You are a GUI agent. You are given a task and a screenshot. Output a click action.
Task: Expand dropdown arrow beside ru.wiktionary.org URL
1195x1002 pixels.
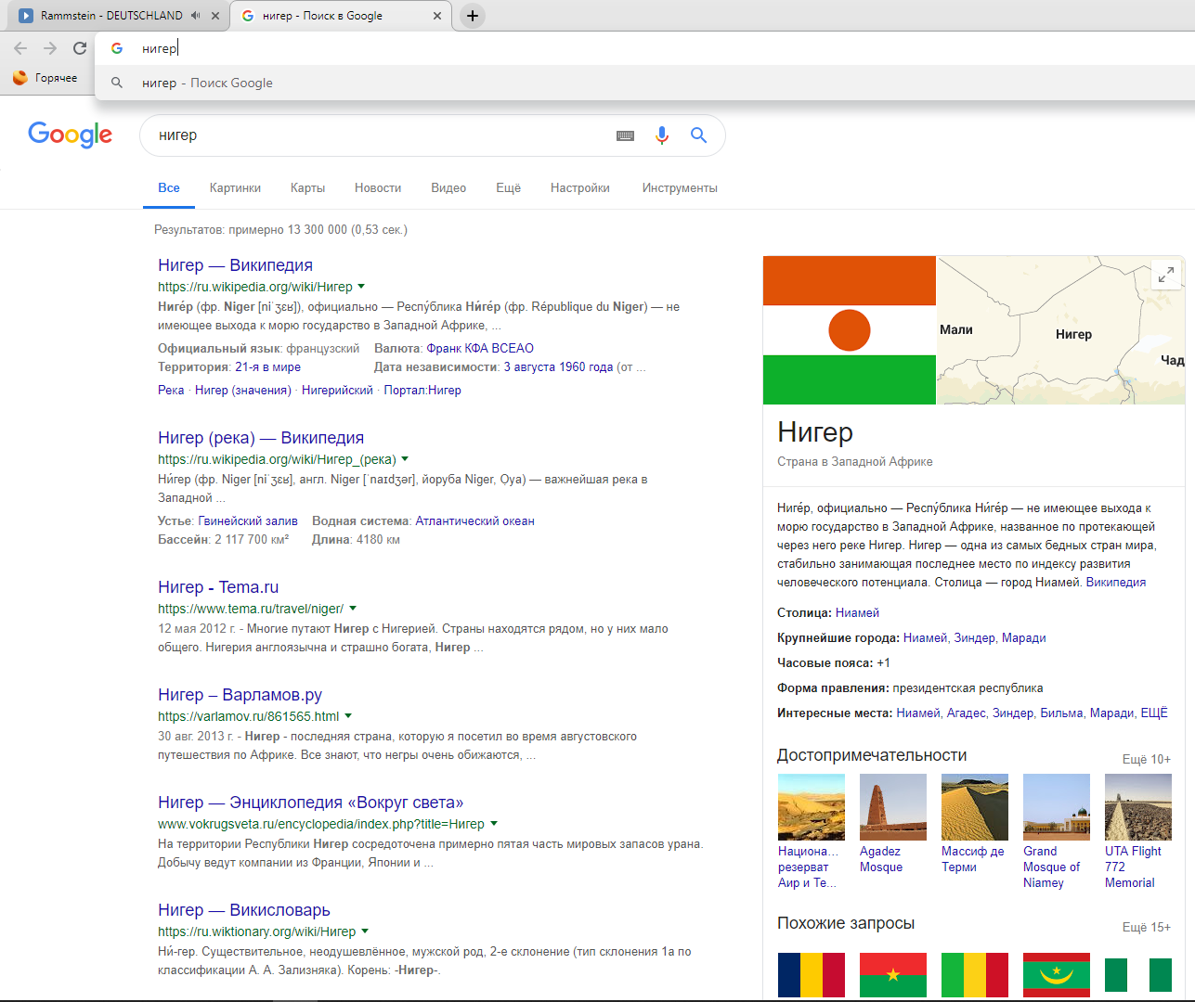click(365, 931)
